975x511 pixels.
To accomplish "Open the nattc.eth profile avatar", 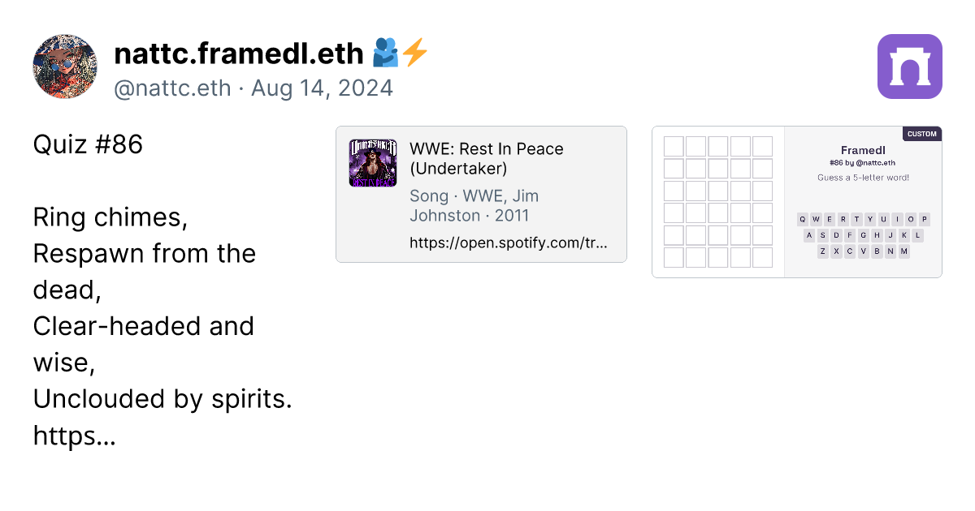I will [65, 67].
